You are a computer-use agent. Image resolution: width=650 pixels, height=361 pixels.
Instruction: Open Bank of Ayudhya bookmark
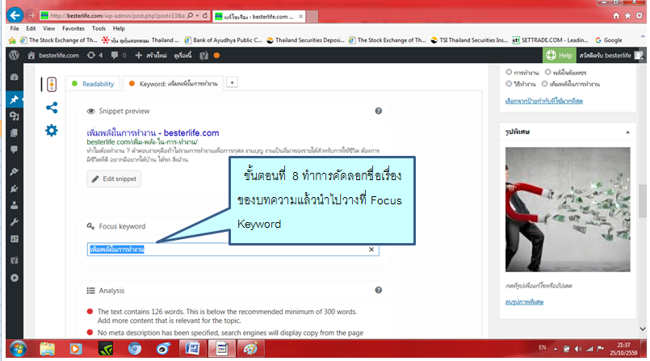pyautogui.click(x=223, y=40)
